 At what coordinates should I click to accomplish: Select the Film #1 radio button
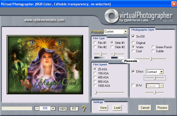[95, 43]
